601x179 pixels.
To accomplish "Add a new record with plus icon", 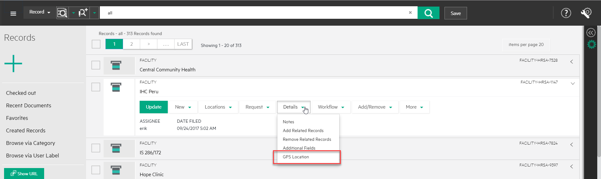I will pos(13,64).
